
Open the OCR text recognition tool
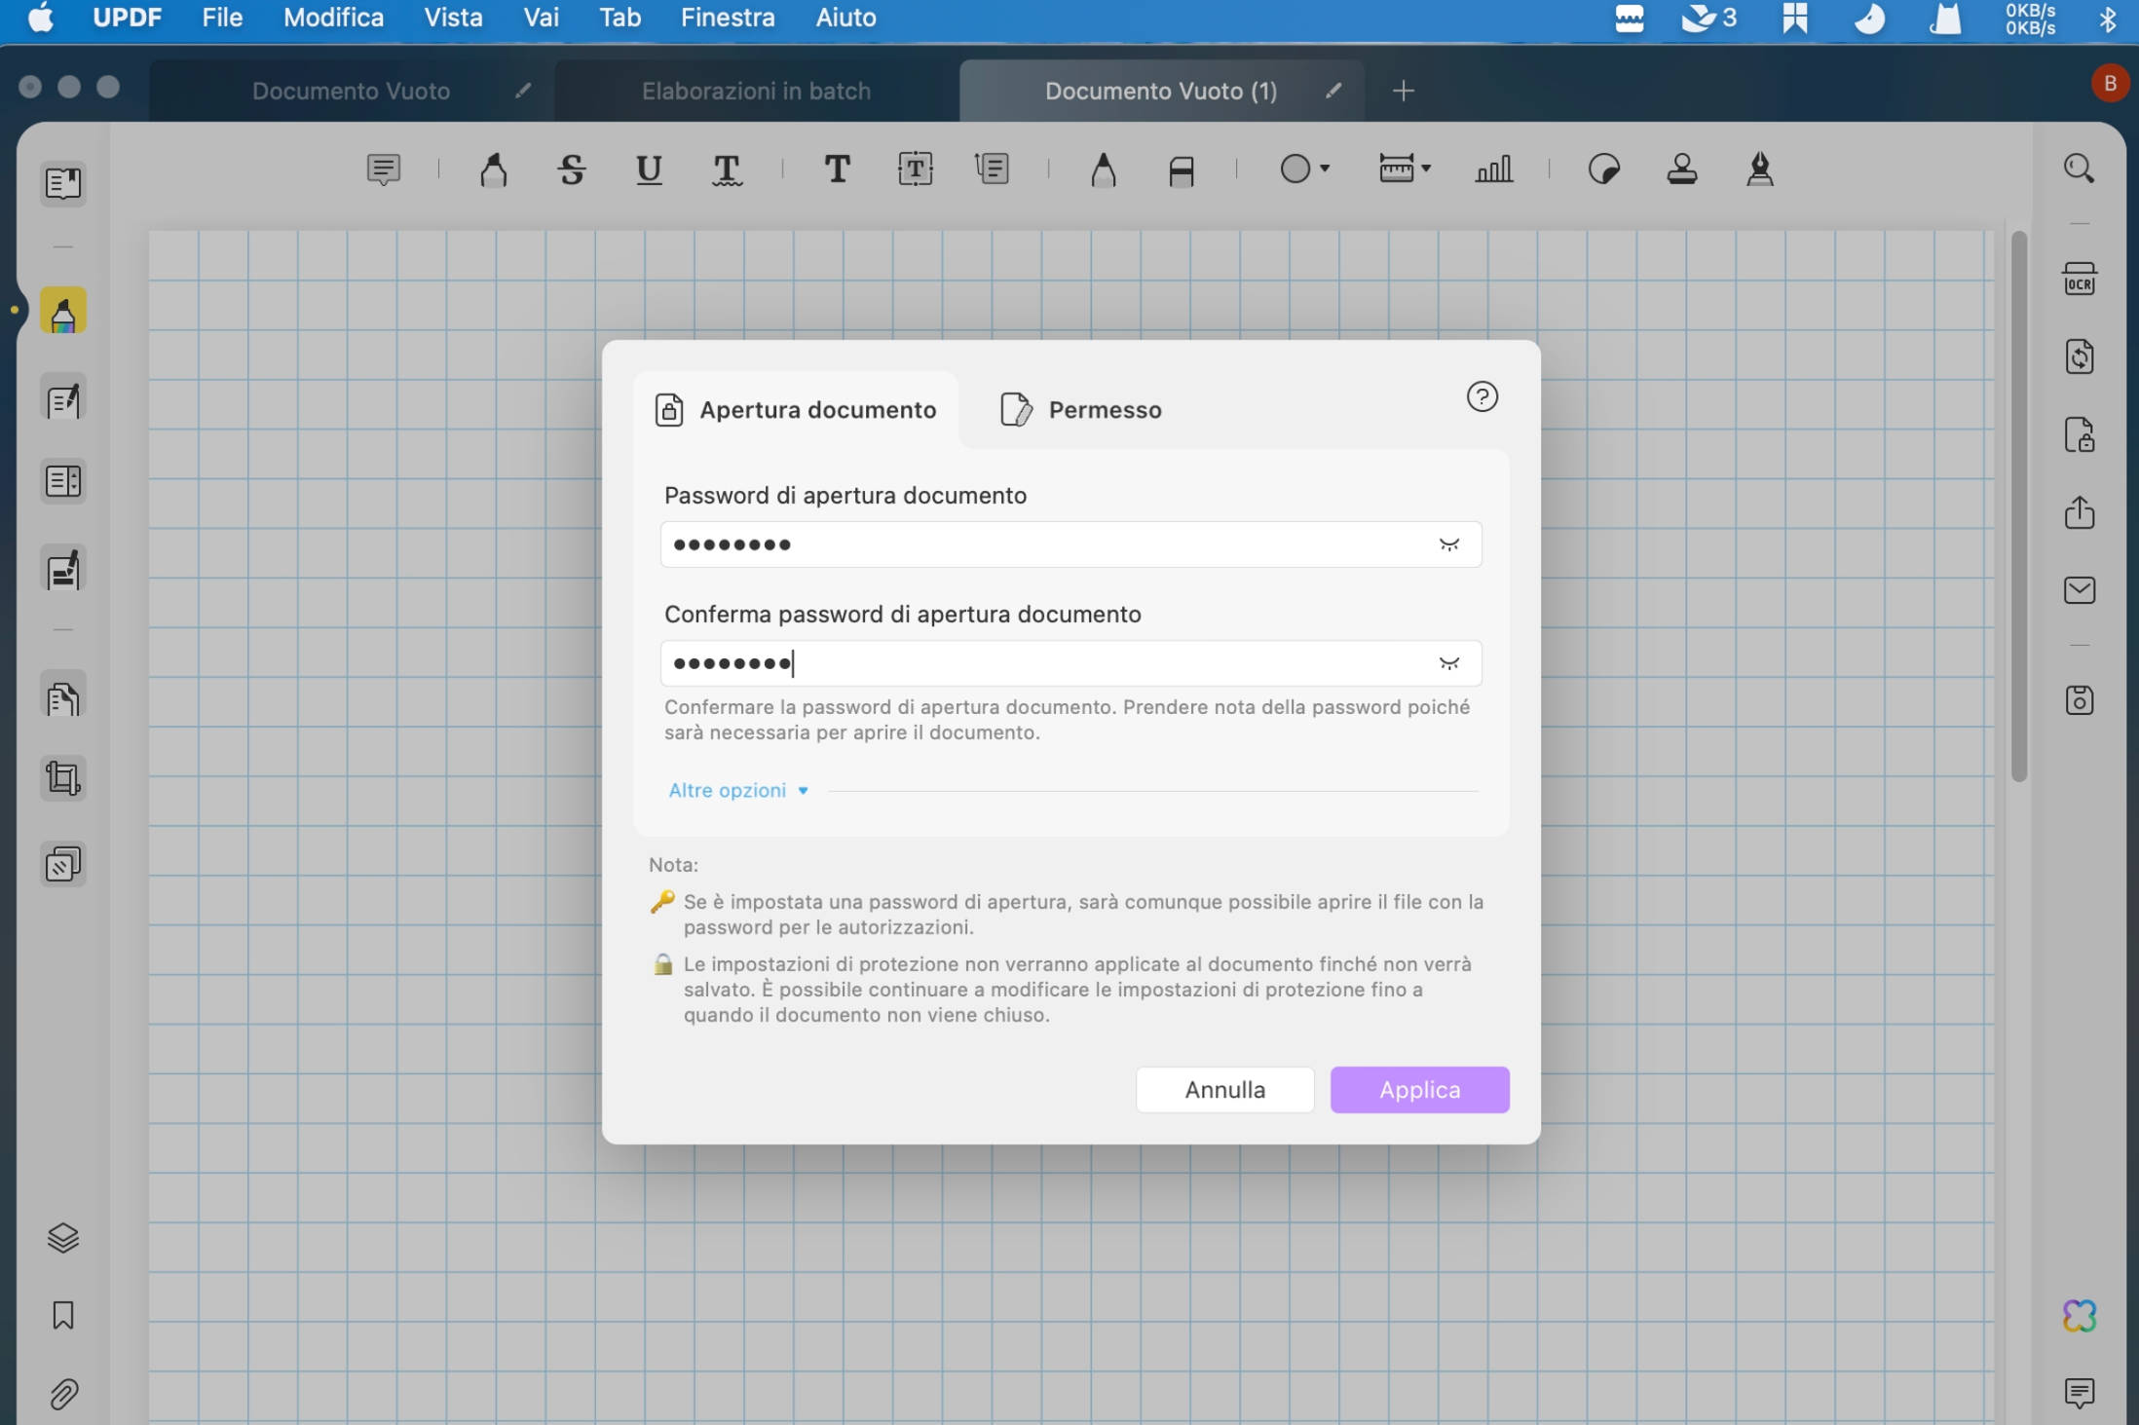(2080, 279)
